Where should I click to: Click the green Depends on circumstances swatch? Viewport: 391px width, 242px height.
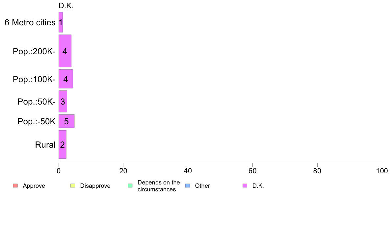point(130,186)
